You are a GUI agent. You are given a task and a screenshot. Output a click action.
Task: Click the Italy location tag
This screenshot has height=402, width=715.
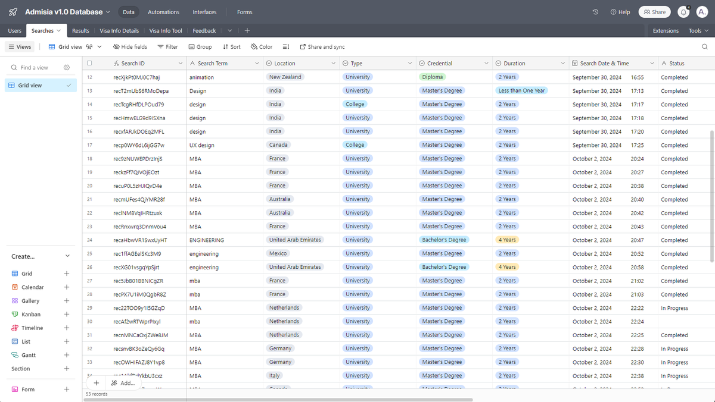pos(274,375)
